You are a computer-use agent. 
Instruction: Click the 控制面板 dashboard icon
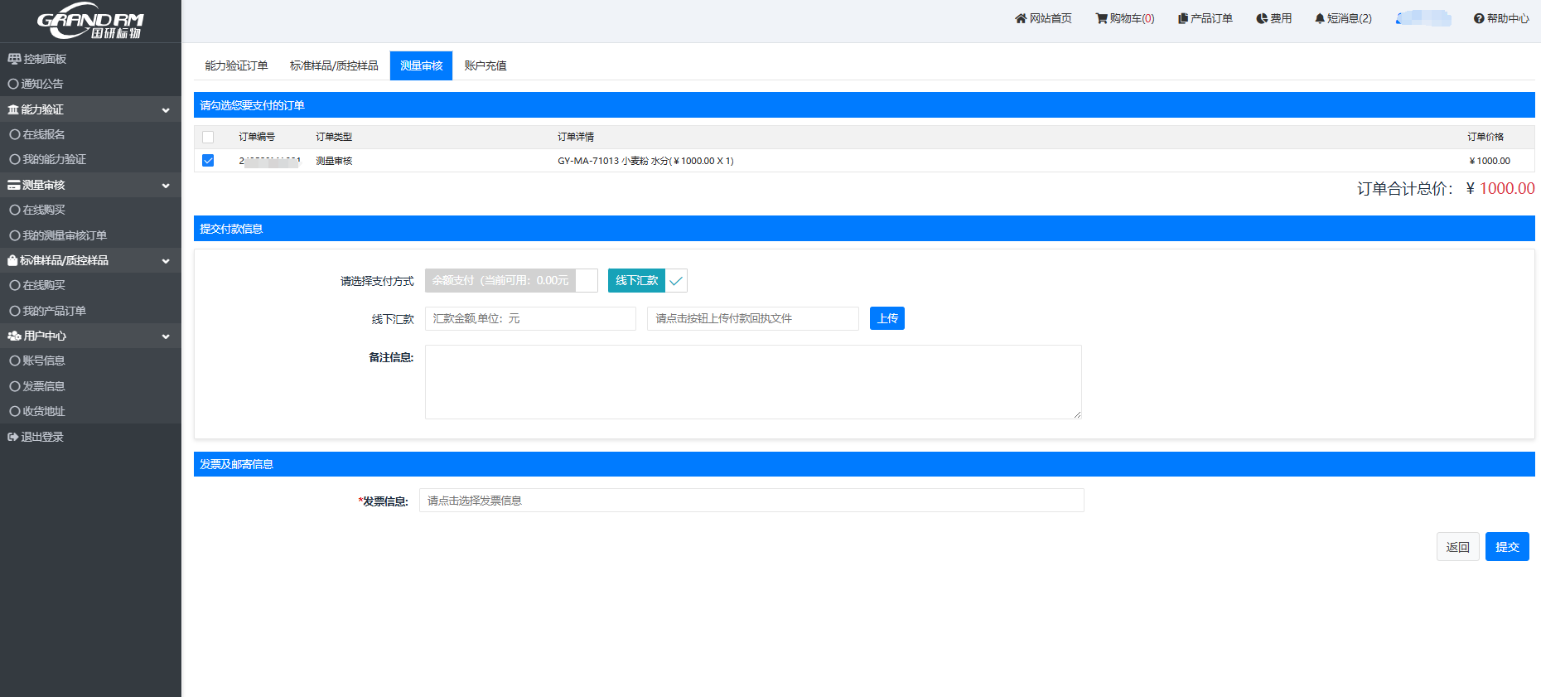coord(14,59)
